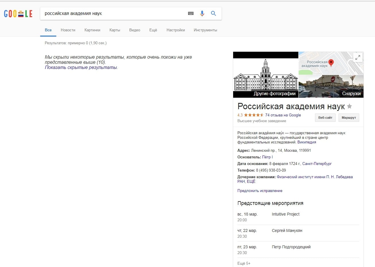Viewport: 375px width, 267px height.
Task: Click the red map pin marker
Action: 331,62
